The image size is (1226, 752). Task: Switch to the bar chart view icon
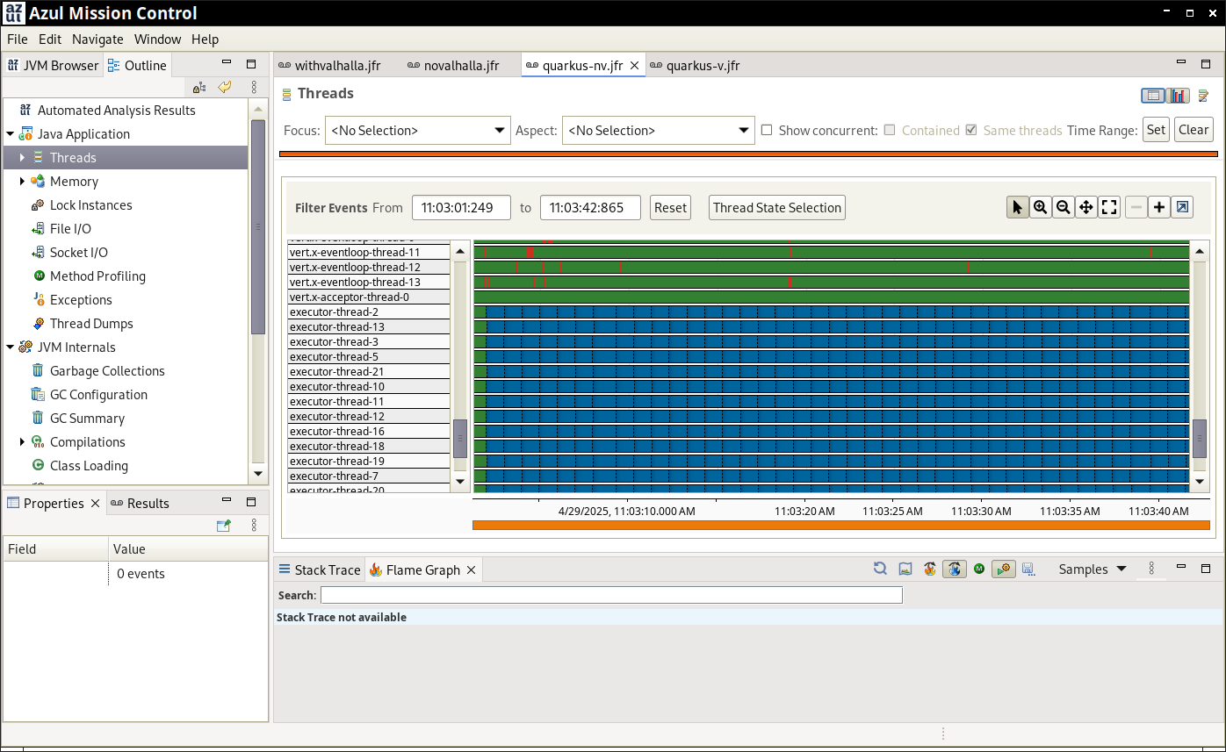(1179, 96)
